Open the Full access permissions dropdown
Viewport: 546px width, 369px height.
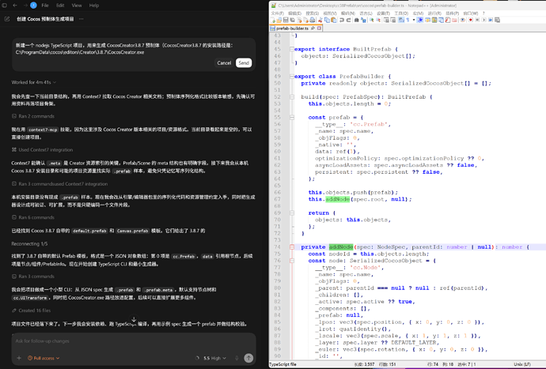pyautogui.click(x=44, y=358)
